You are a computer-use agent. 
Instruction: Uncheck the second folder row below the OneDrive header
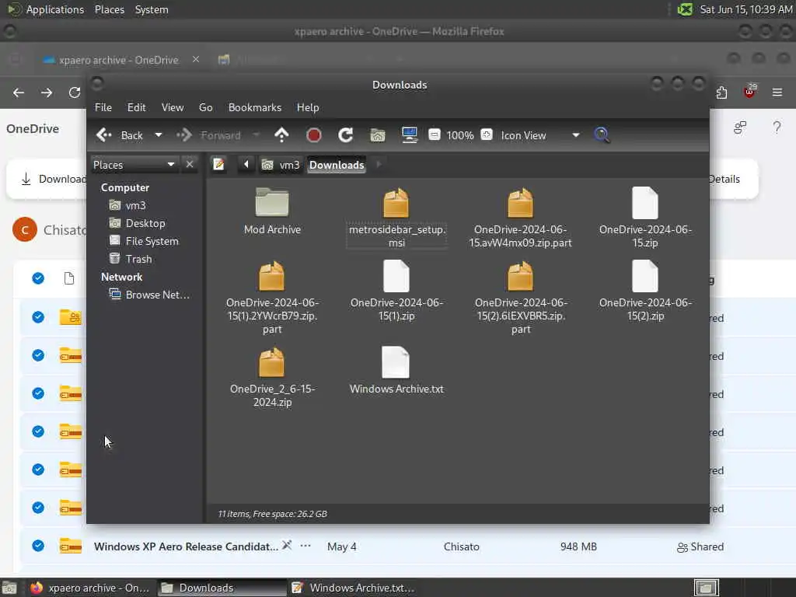[x=38, y=354]
